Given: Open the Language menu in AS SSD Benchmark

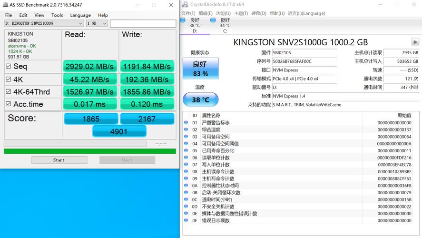Looking at the screenshot, I should pyautogui.click(x=80, y=15).
